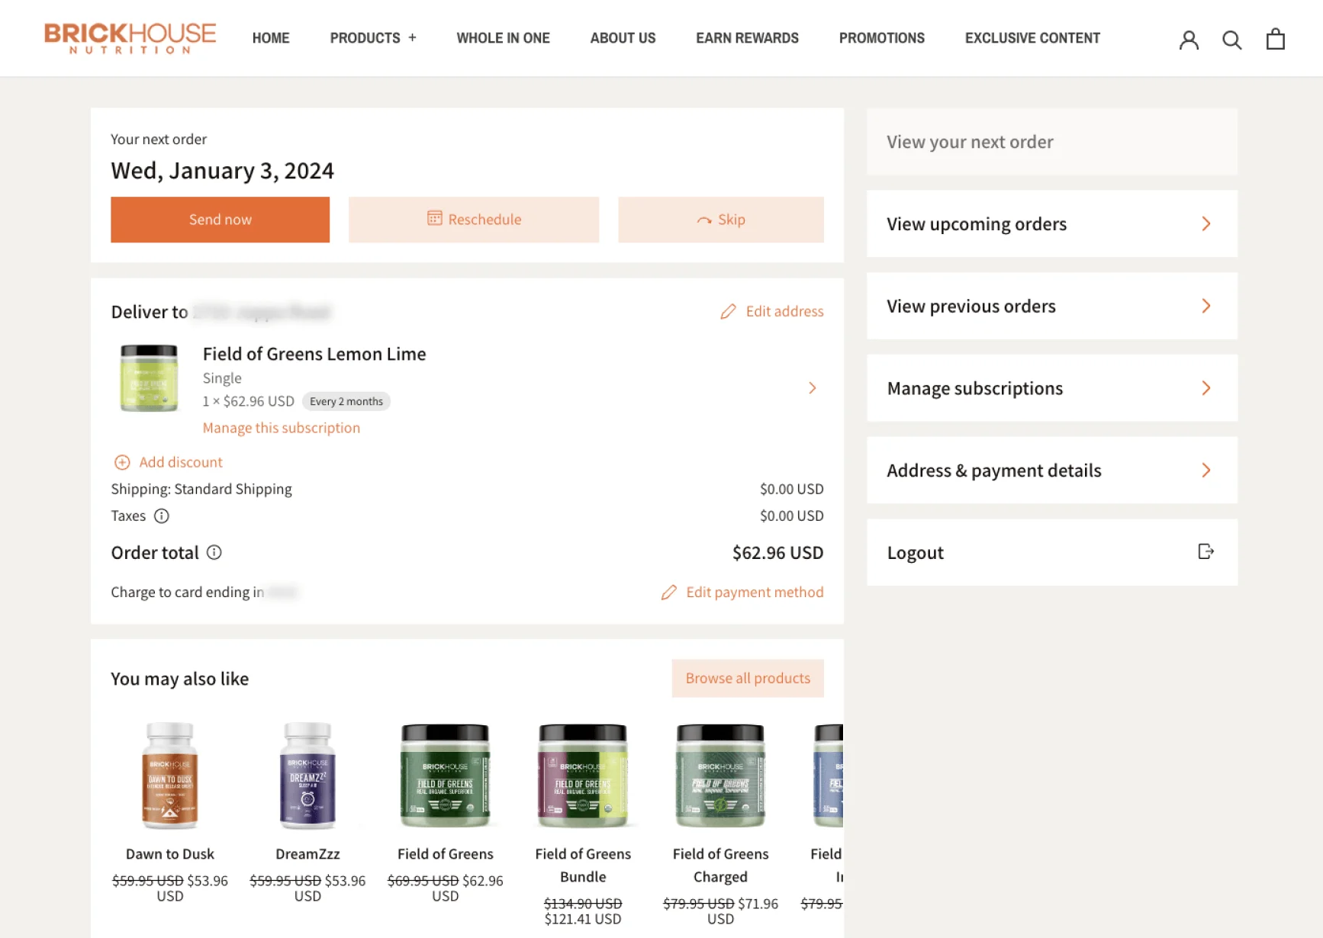
Task: Click the pencil icon beside Edit payment method
Action: 669,592
